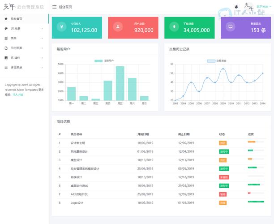Open the 多级菜单 sidebar menu
The height and width of the screenshot is (224, 274).
[24, 68]
